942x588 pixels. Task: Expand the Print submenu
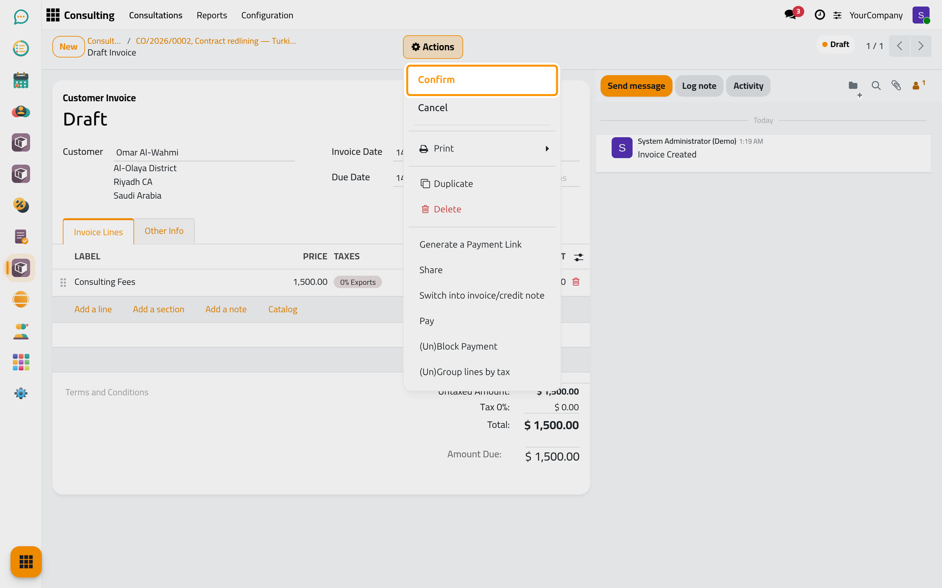(482, 148)
